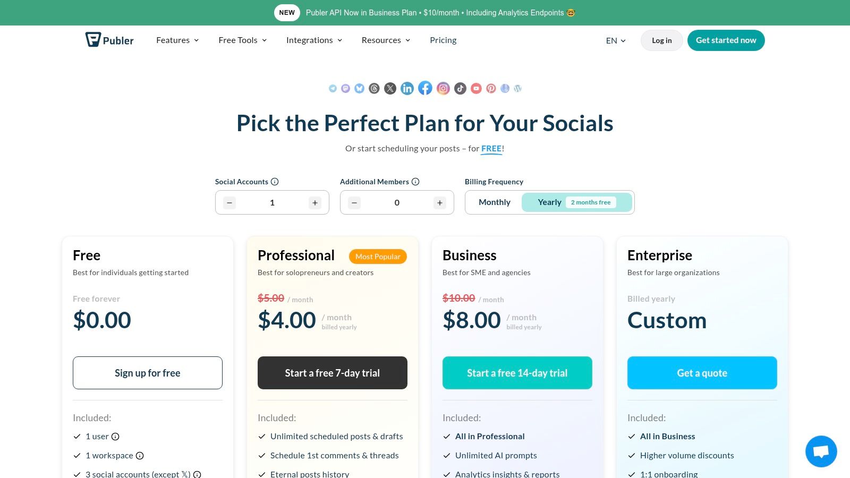Image resolution: width=850 pixels, height=478 pixels.
Task: Click the LinkedIn social network icon
Action: coord(407,89)
